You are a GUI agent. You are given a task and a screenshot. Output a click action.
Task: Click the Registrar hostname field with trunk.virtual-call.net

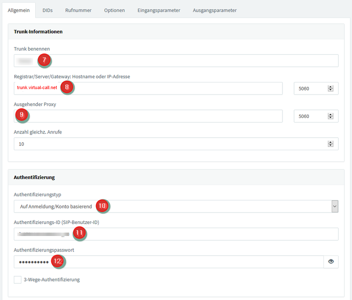(148, 88)
